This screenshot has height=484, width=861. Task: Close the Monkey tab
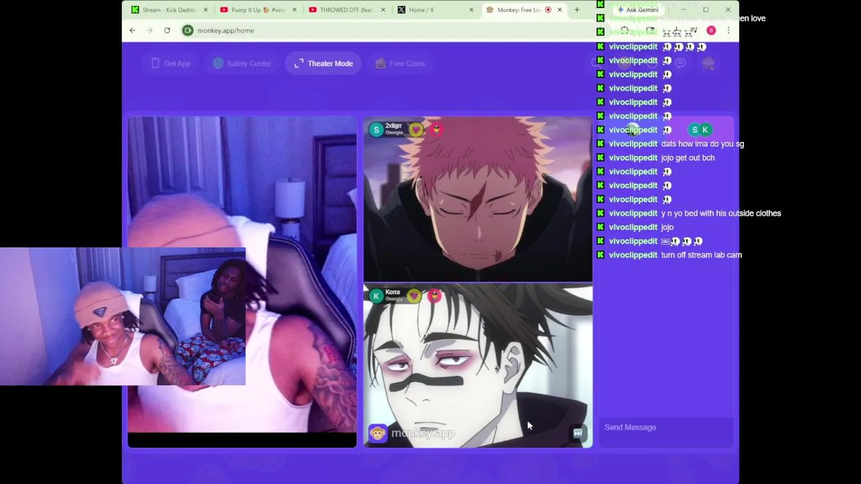tap(560, 9)
